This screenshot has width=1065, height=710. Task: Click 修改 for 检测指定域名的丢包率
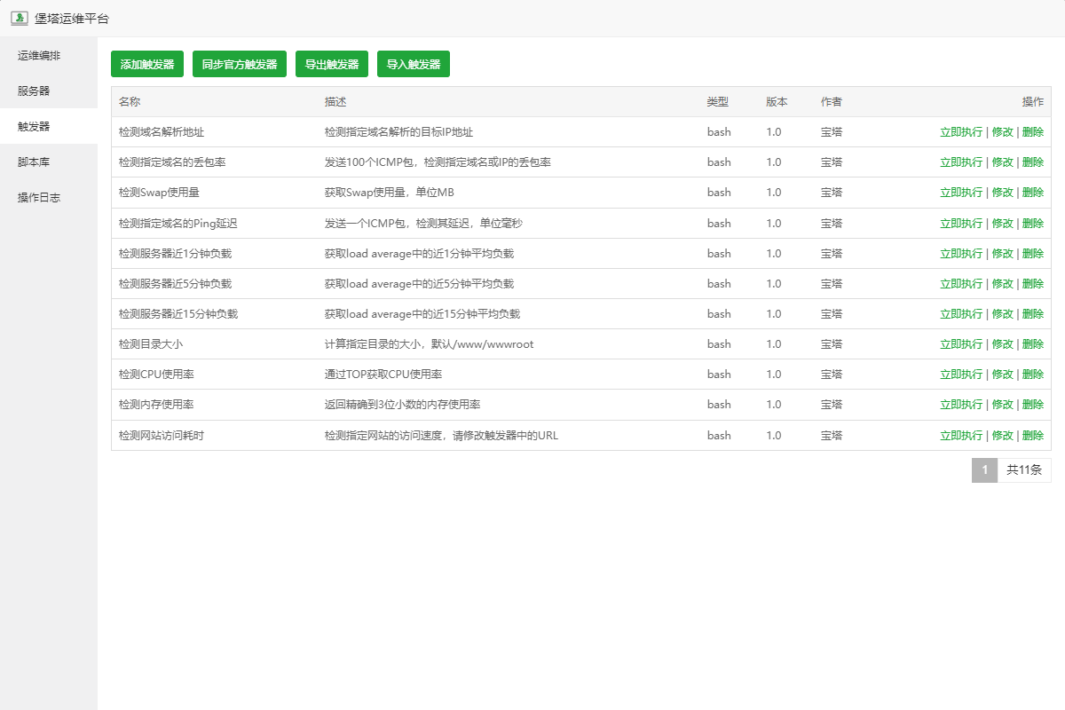pos(1002,162)
